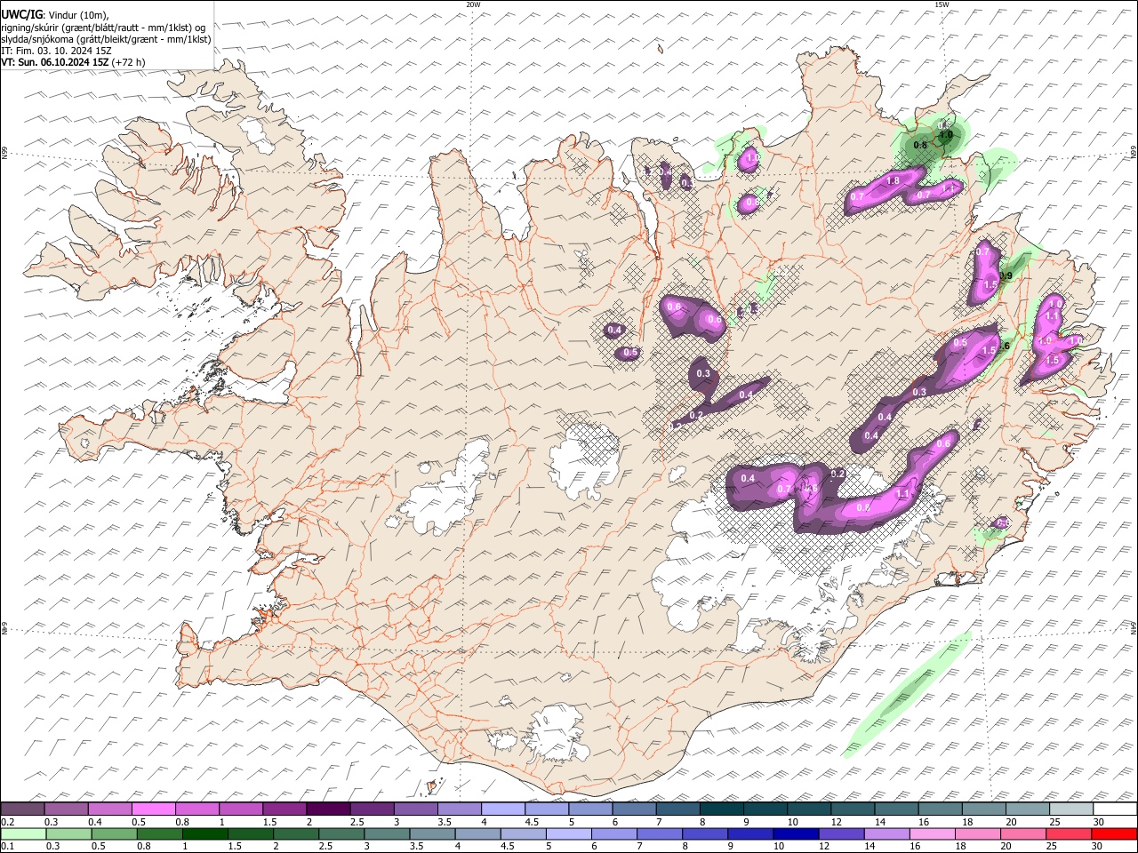Click the '0.4' label in the upper legend
The height and width of the screenshot is (853, 1138).
coord(94,822)
